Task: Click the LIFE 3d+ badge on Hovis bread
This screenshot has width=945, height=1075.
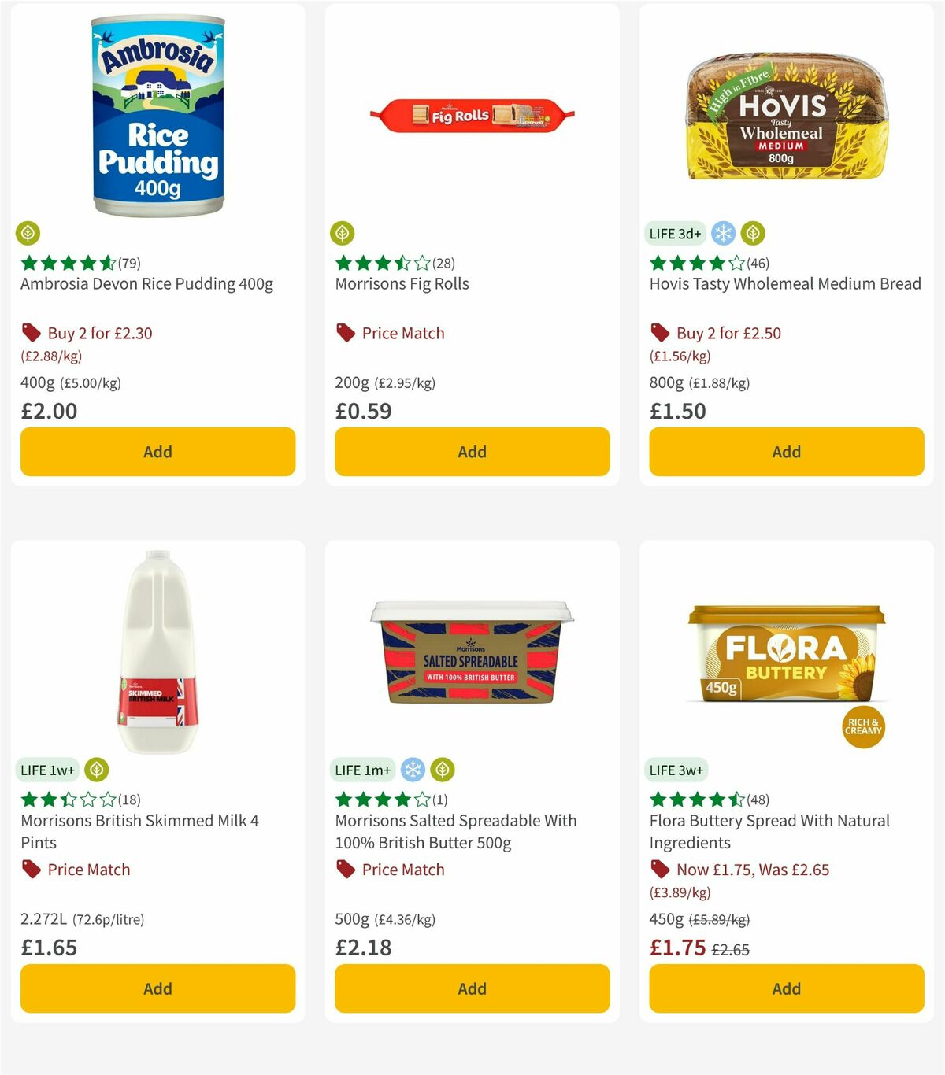Action: [675, 234]
